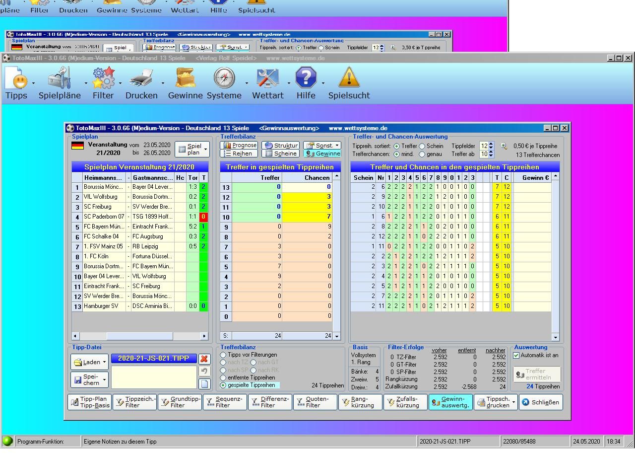The image size is (635, 455).
Task: Open the Grundtipp-Filter
Action: pos(180,402)
